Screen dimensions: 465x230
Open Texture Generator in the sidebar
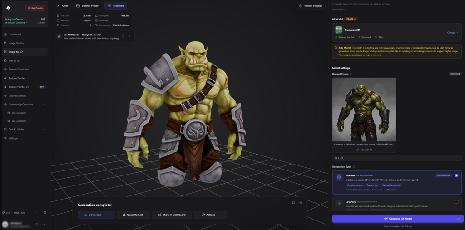pyautogui.click(x=25, y=70)
